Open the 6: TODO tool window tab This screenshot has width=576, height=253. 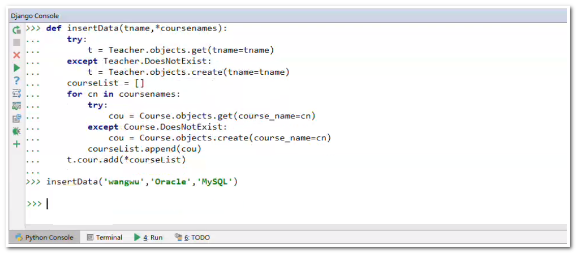[x=192, y=238]
